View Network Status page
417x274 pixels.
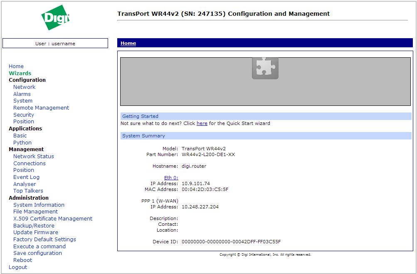[x=34, y=157]
